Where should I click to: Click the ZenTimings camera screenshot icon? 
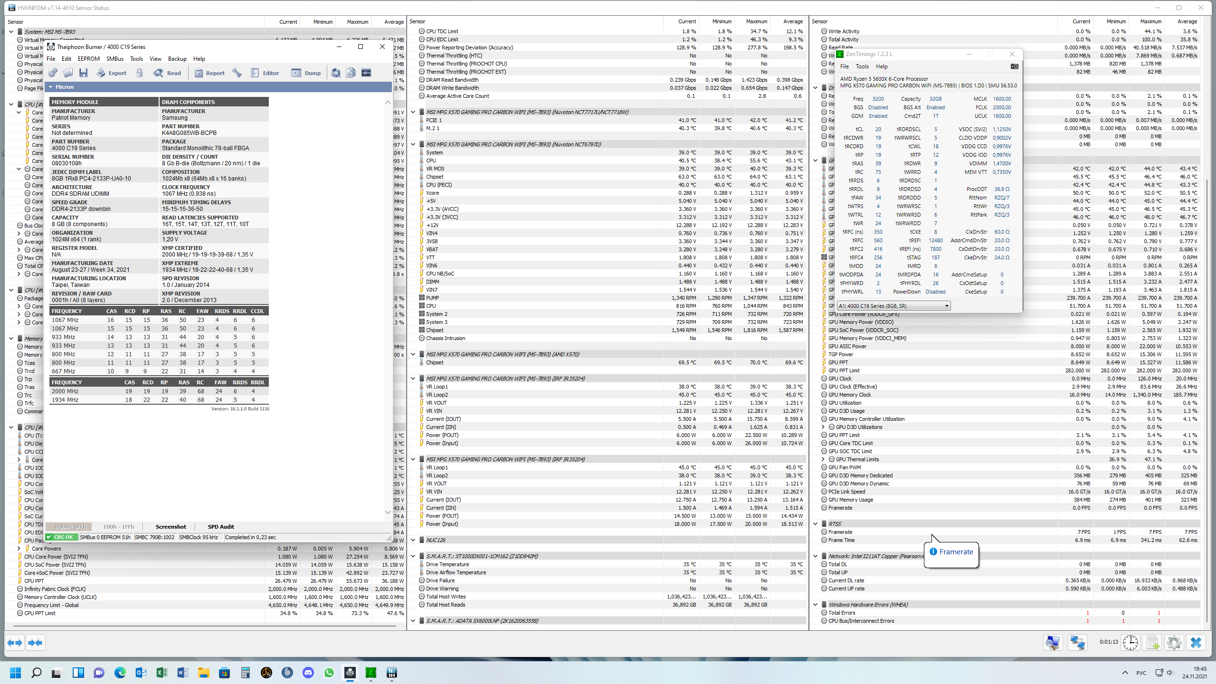coord(1014,66)
